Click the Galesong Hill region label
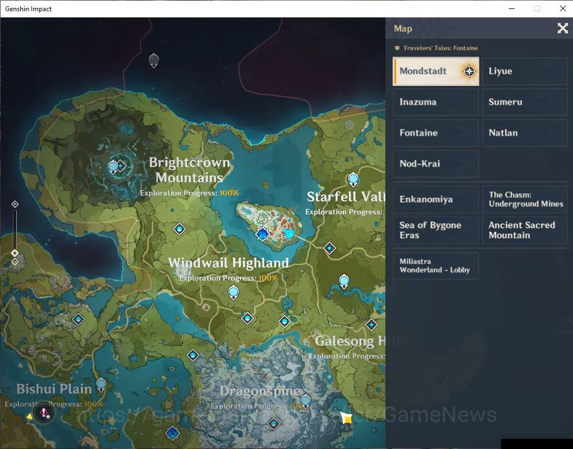Image resolution: width=573 pixels, height=449 pixels. (x=350, y=341)
